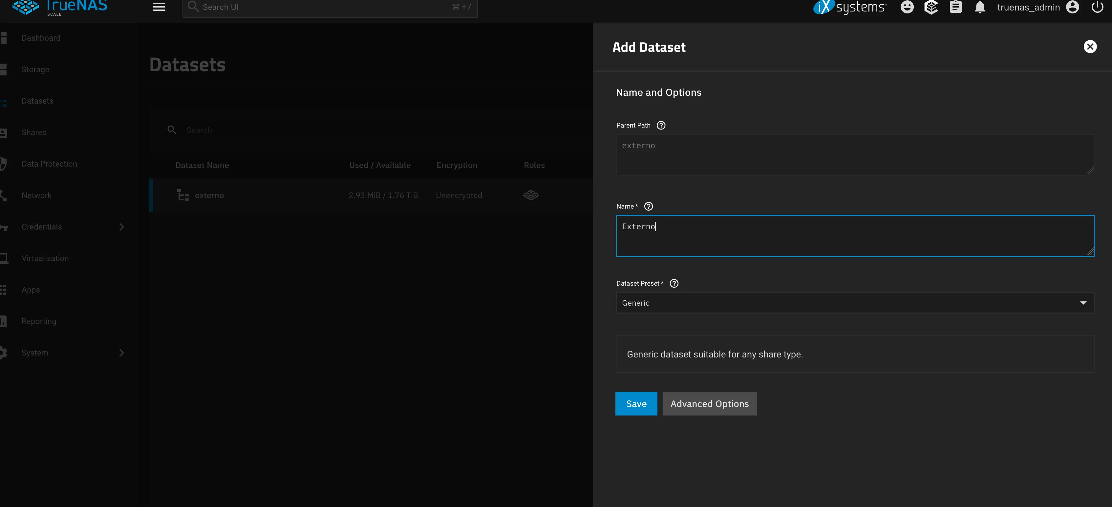Expand the System menu chevron
Viewport: 1112px width, 507px height.
point(121,353)
